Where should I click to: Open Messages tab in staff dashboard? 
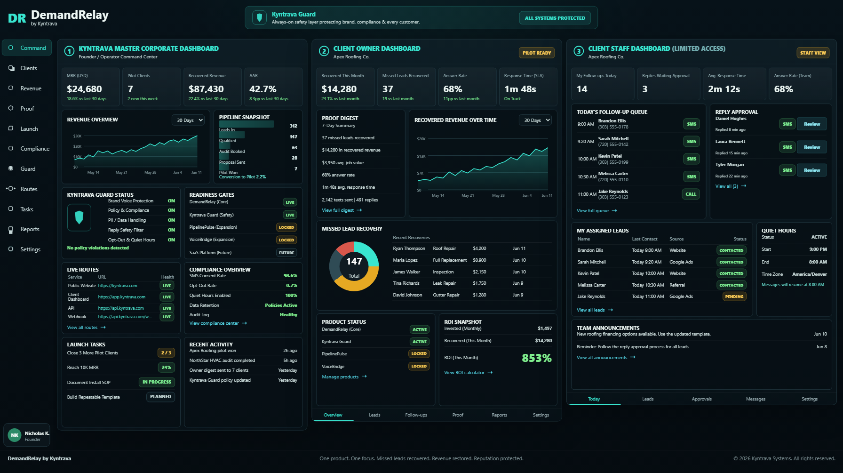(756, 399)
